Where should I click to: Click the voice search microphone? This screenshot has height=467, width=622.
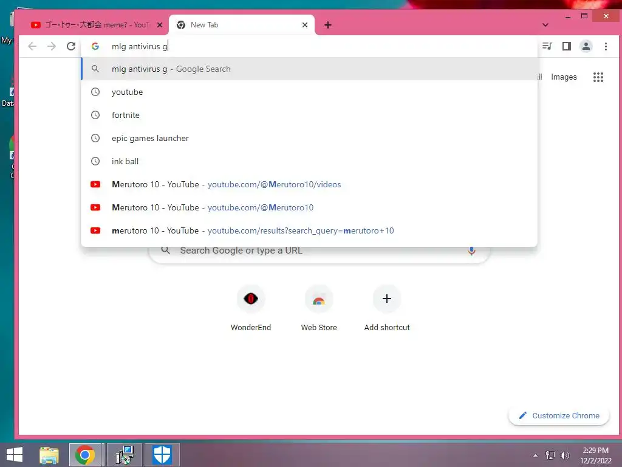click(x=471, y=251)
